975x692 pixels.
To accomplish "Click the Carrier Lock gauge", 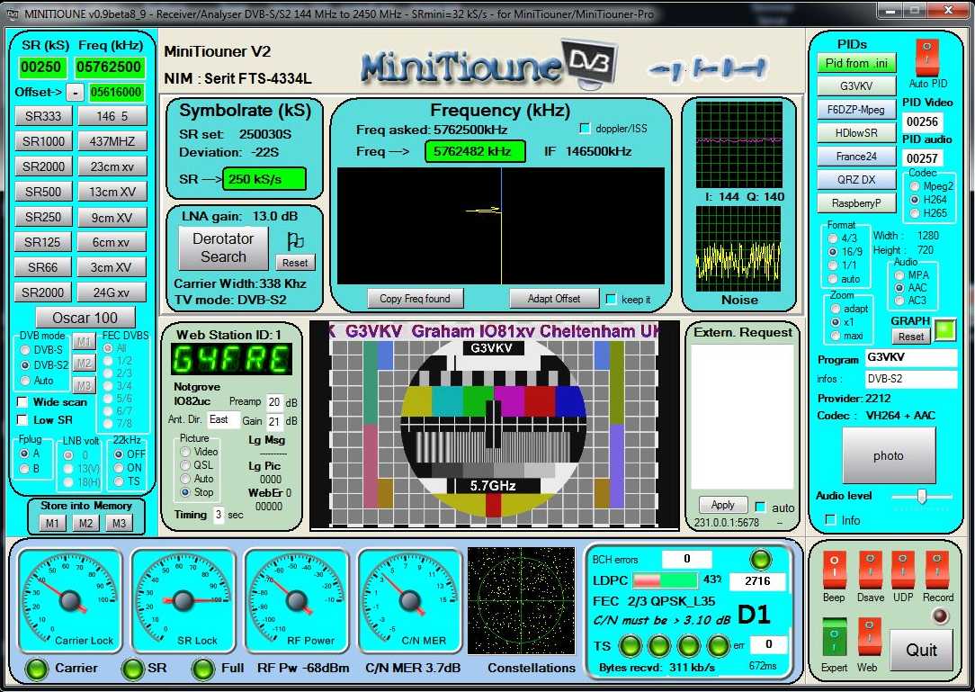I will 68,600.
